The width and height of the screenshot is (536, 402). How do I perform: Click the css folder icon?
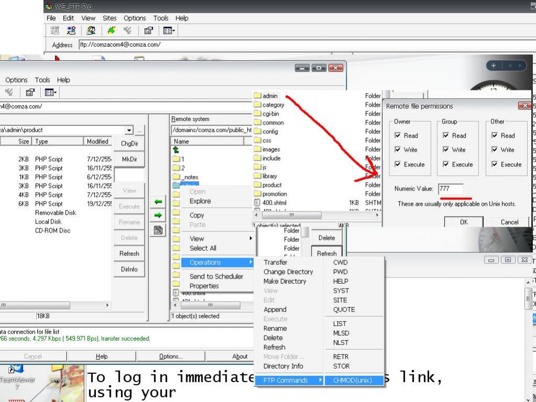(x=258, y=140)
